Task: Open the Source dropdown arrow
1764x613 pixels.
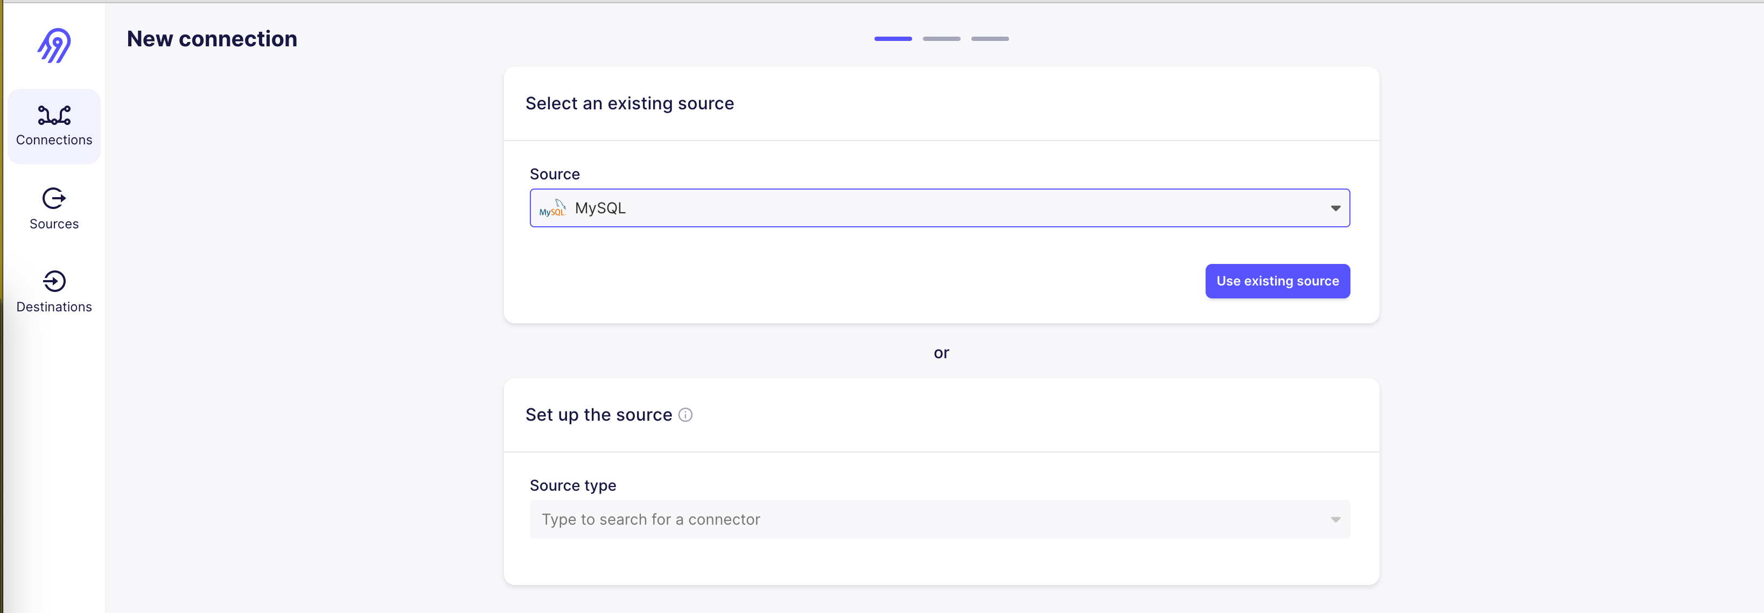Action: pos(1335,208)
